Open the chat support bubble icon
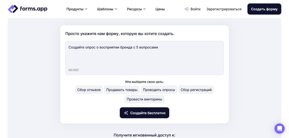The width and height of the screenshot is (289, 138). click(279, 128)
